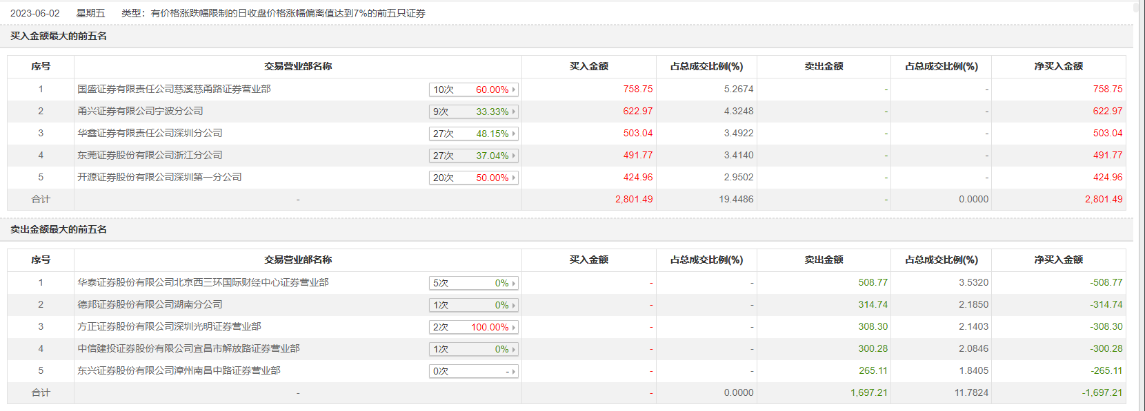Click buy ratio value 5.2674
The image size is (1145, 411).
[x=739, y=89]
